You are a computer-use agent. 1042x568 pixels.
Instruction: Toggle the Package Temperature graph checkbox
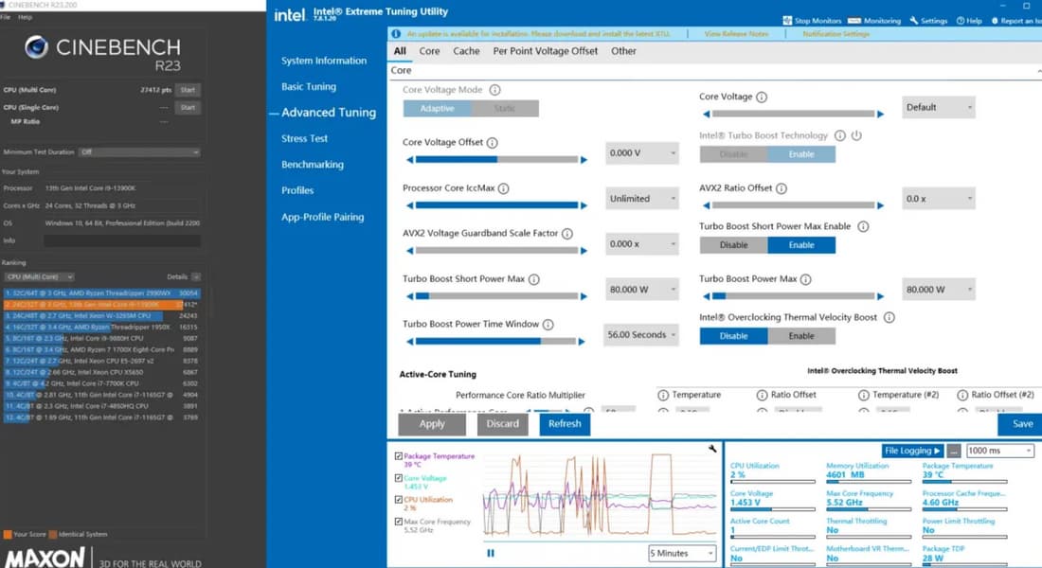tap(398, 456)
